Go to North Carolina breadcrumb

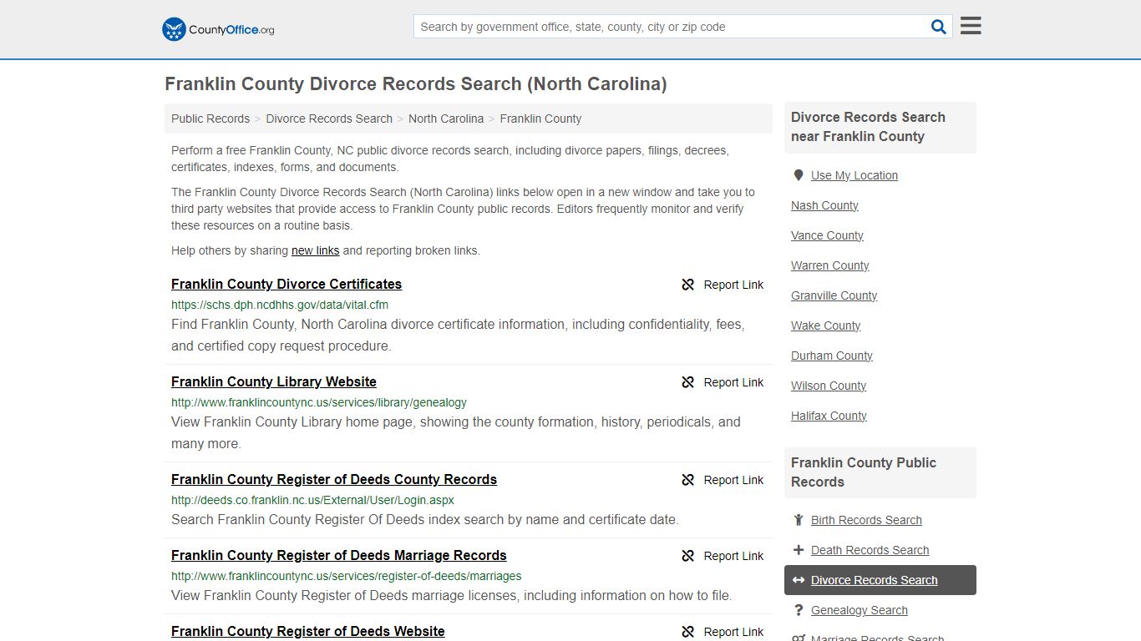coord(446,119)
